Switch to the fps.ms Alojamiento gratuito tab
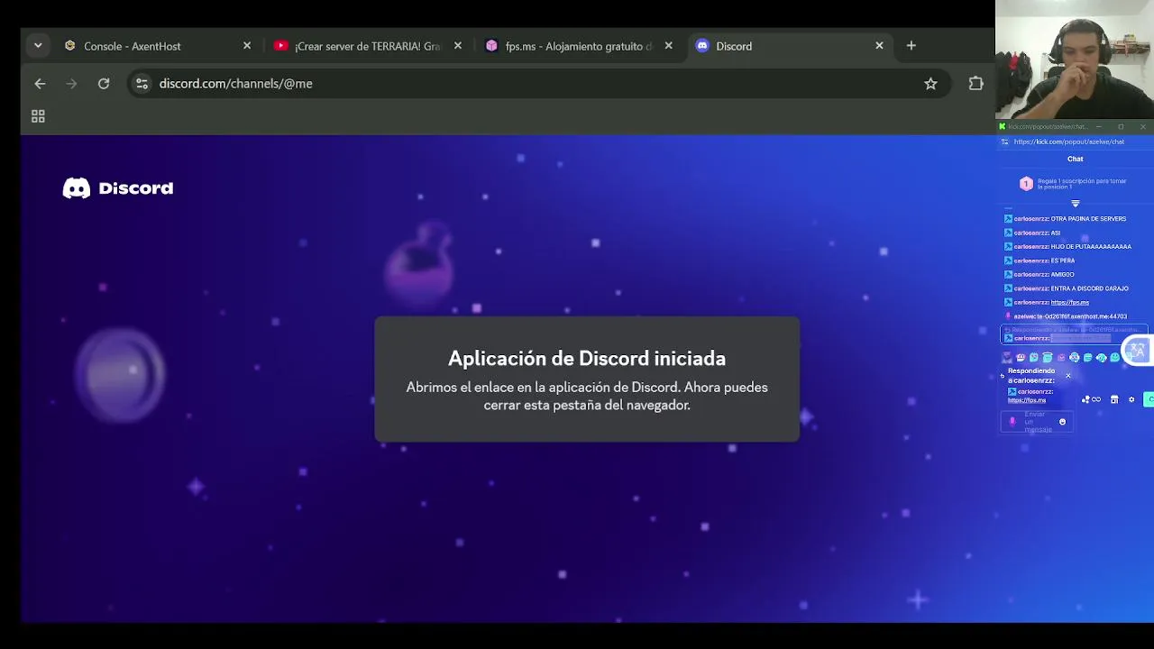The width and height of the screenshot is (1154, 649). (579, 46)
